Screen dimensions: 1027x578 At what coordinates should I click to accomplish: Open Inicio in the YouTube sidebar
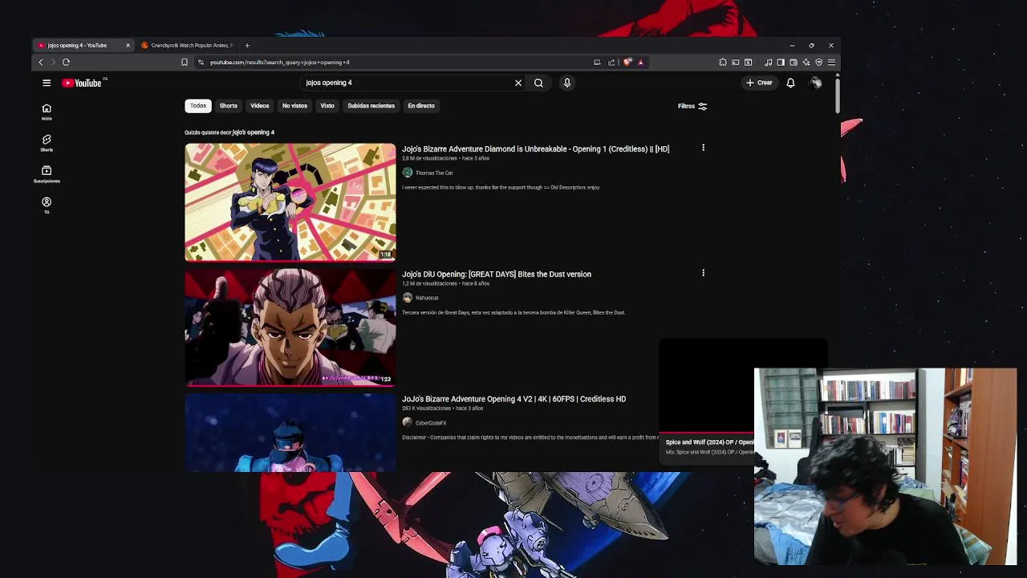click(x=47, y=112)
